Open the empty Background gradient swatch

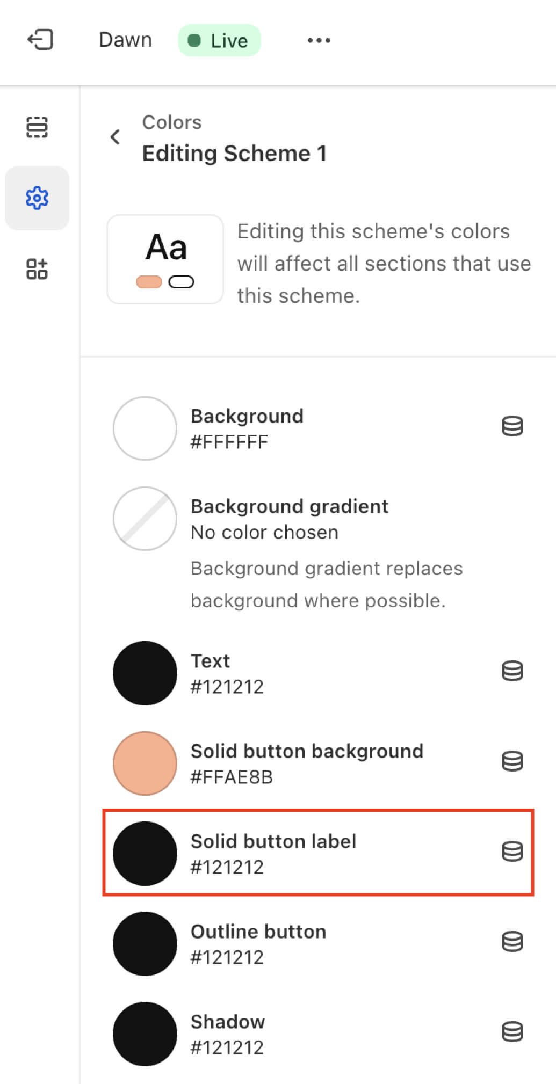point(145,519)
